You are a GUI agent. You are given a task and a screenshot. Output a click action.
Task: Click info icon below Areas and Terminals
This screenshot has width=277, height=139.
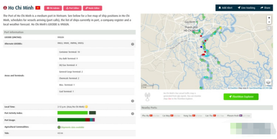click(132, 101)
